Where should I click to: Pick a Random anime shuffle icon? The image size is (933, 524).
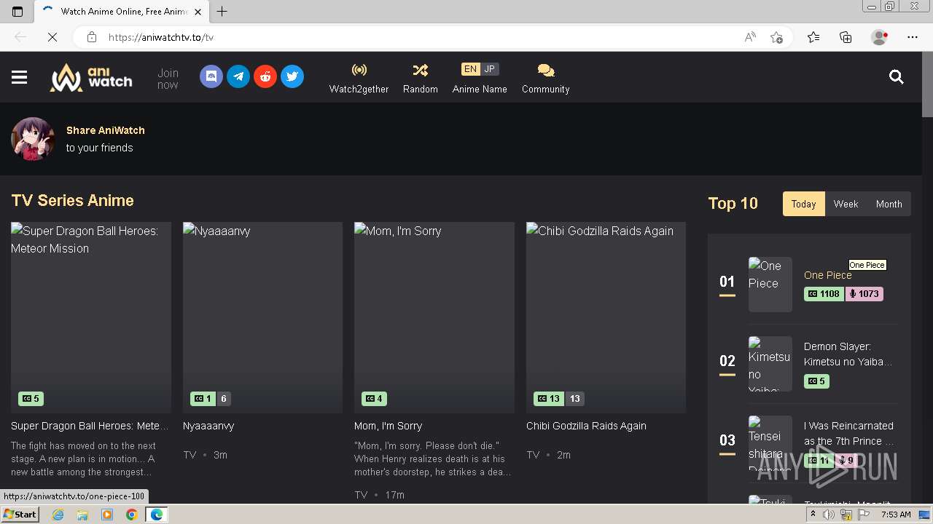pos(421,70)
